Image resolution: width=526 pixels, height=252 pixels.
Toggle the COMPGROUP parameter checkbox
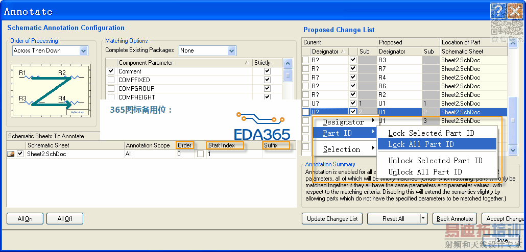(x=111, y=89)
